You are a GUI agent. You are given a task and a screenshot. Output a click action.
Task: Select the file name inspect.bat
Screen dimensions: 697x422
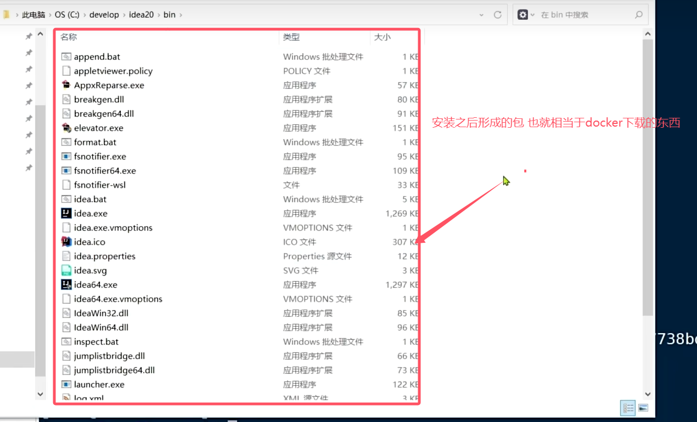pos(96,341)
